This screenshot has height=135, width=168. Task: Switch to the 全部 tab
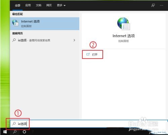tap(17, 5)
